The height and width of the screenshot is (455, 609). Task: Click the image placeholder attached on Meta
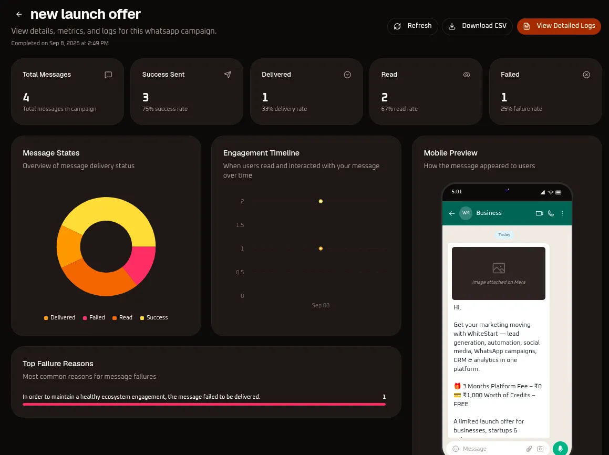coord(498,273)
